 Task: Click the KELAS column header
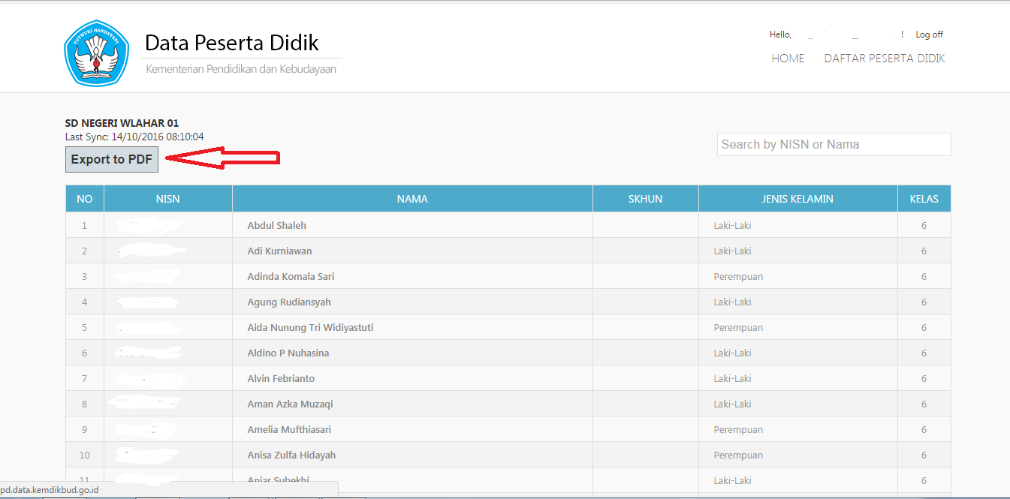924,198
